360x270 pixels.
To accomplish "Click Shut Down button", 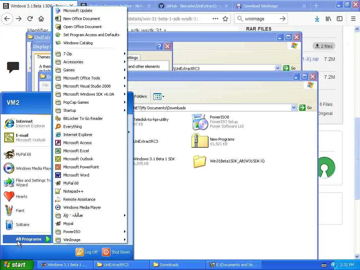I will click(116, 252).
